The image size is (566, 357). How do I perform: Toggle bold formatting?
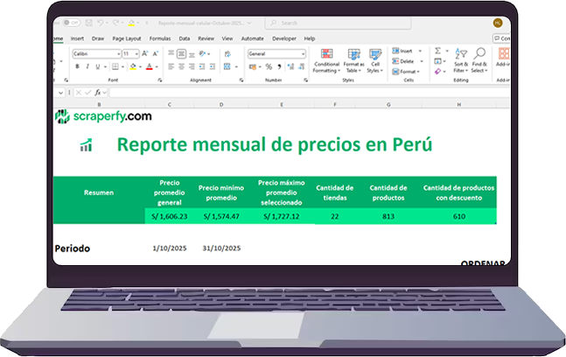tap(77, 66)
